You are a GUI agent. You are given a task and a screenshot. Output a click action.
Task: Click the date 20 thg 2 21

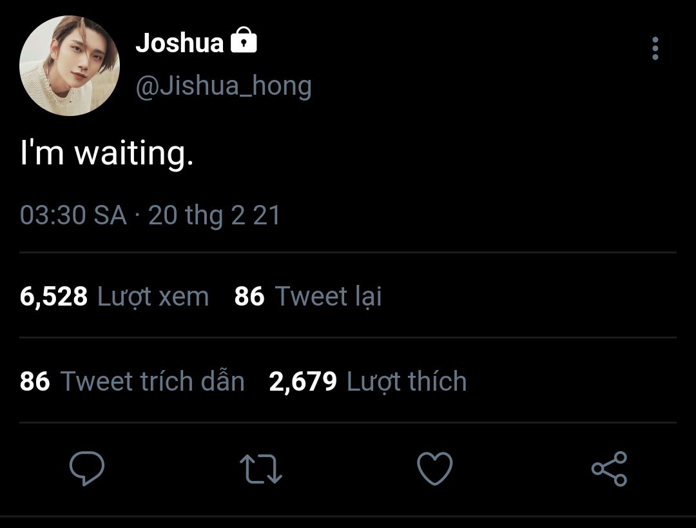point(215,215)
